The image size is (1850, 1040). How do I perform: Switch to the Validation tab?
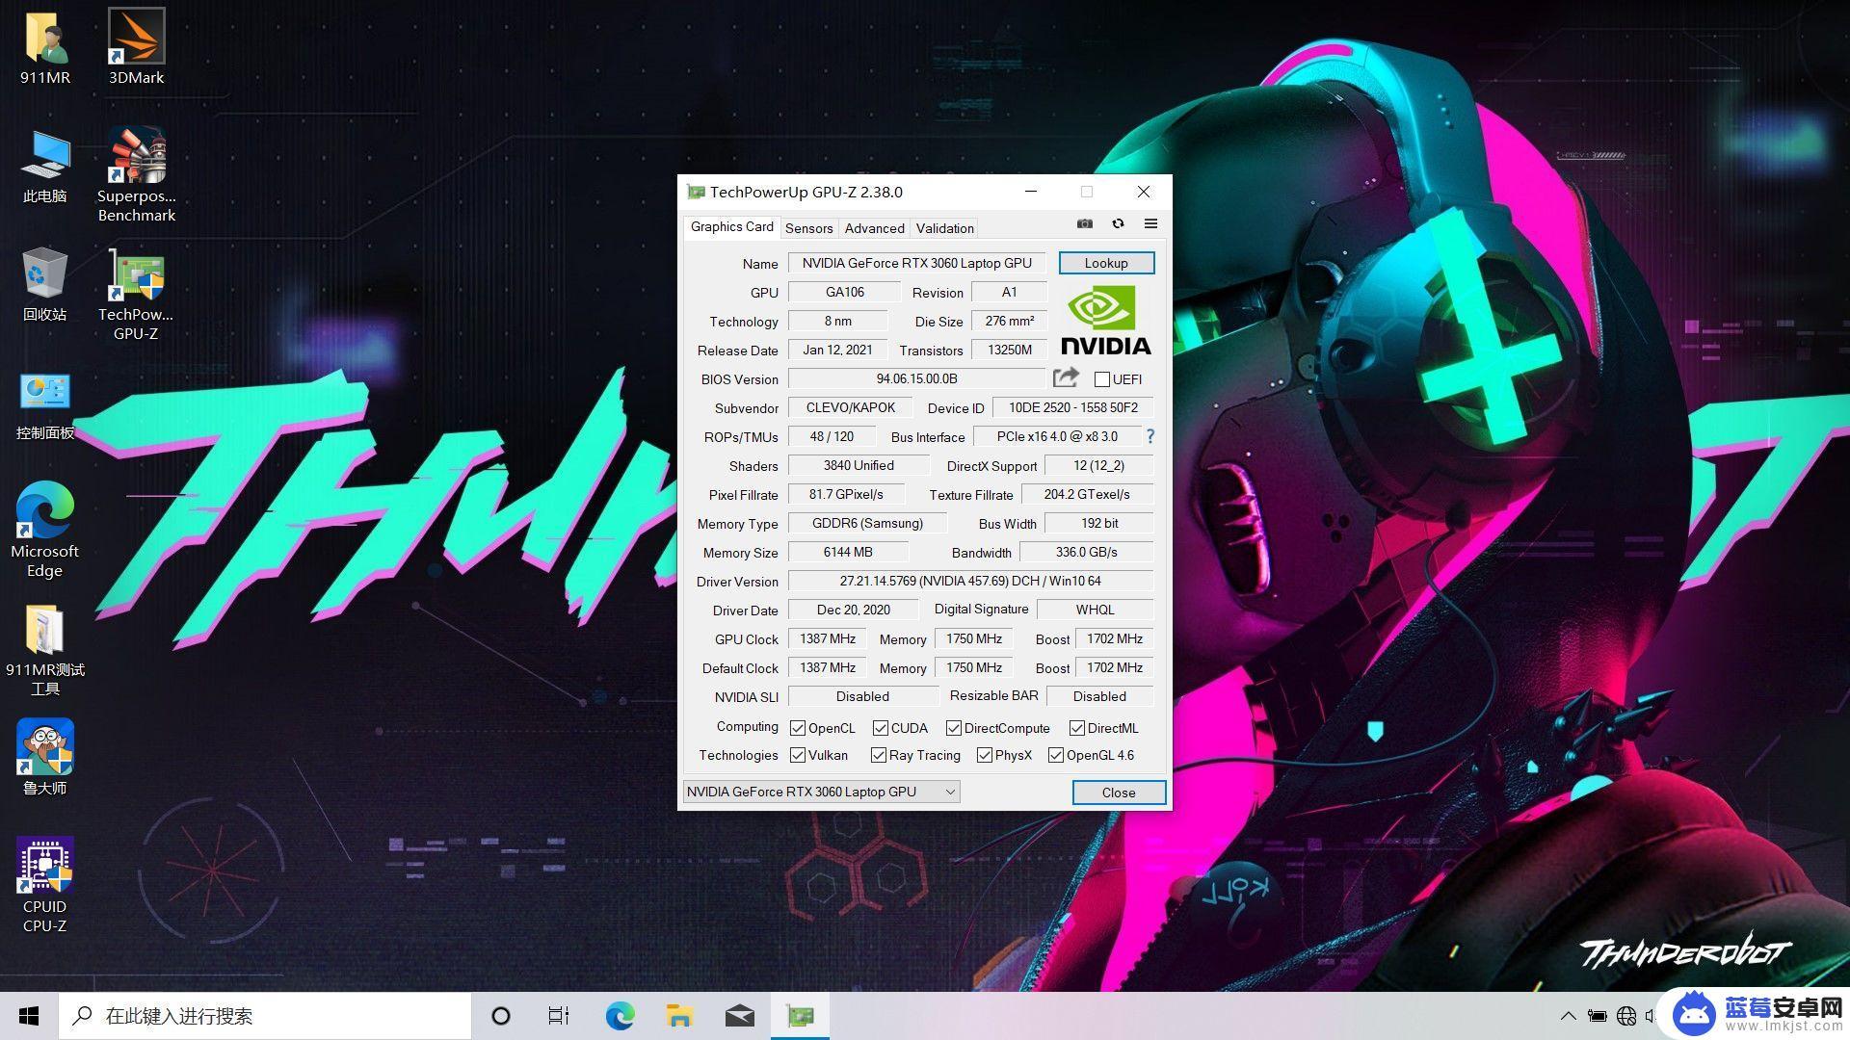944,228
